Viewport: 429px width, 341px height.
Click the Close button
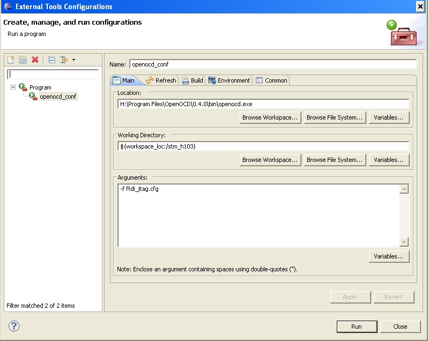(x=400, y=327)
